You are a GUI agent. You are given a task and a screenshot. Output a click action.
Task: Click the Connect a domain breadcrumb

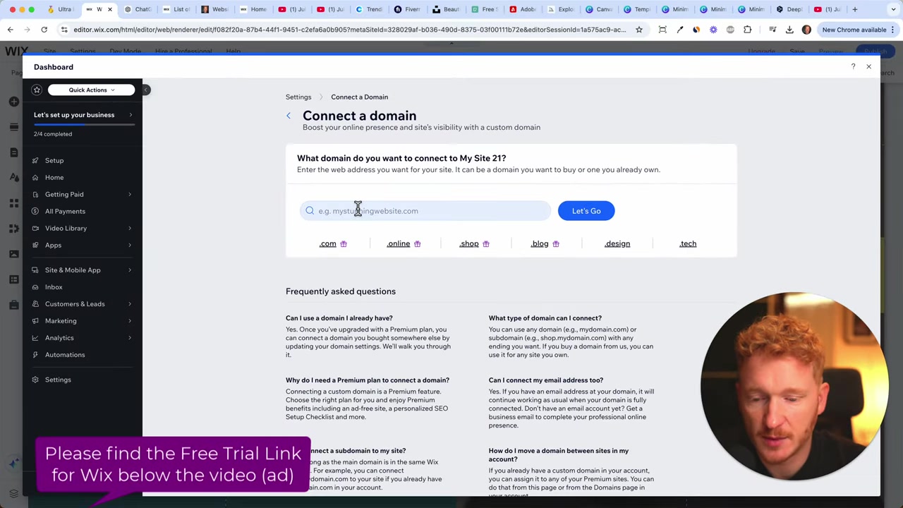click(x=359, y=97)
